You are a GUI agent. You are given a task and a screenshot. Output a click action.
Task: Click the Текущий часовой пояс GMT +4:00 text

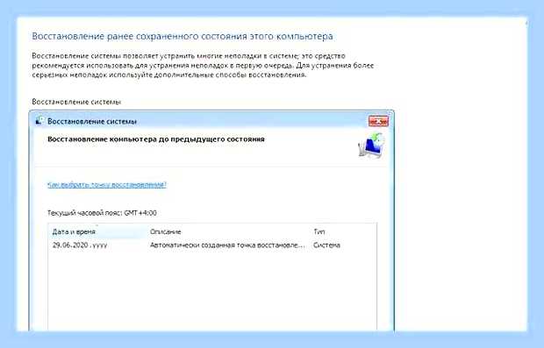pos(102,213)
